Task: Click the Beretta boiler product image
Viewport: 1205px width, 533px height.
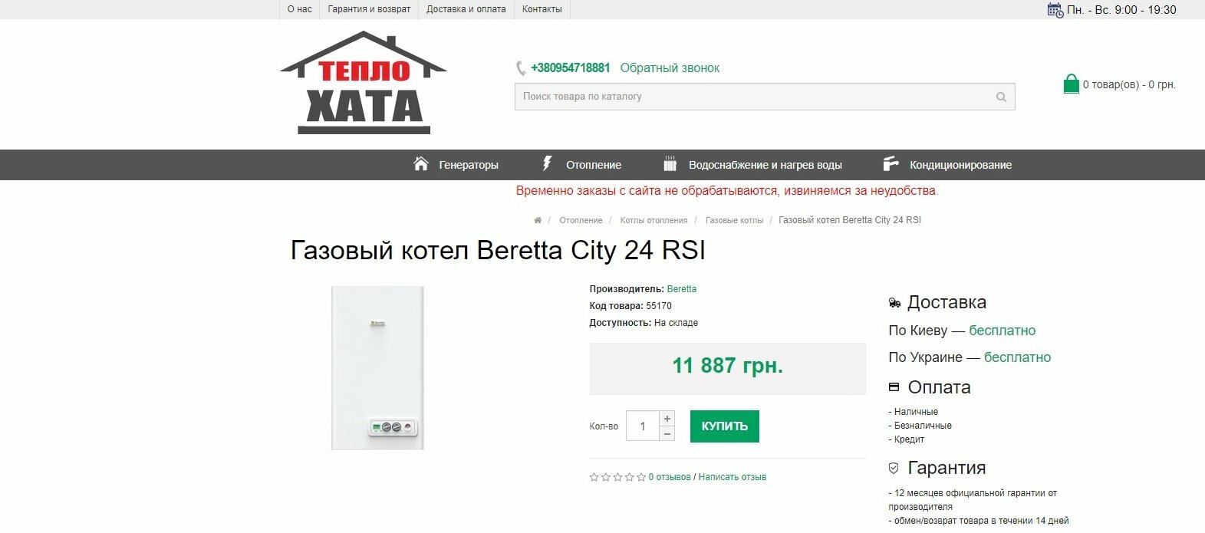Action: [377, 368]
